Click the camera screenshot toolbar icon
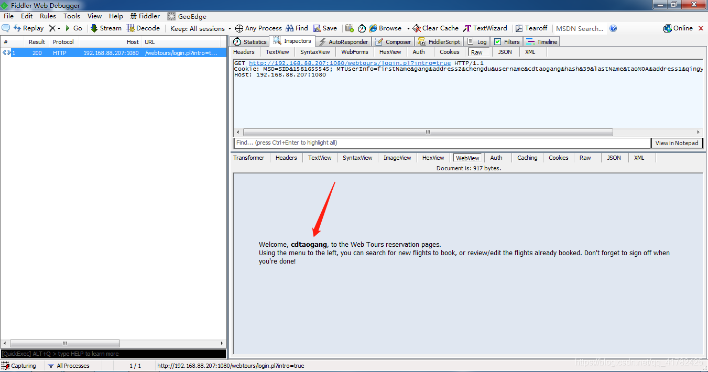708x372 pixels. (350, 28)
